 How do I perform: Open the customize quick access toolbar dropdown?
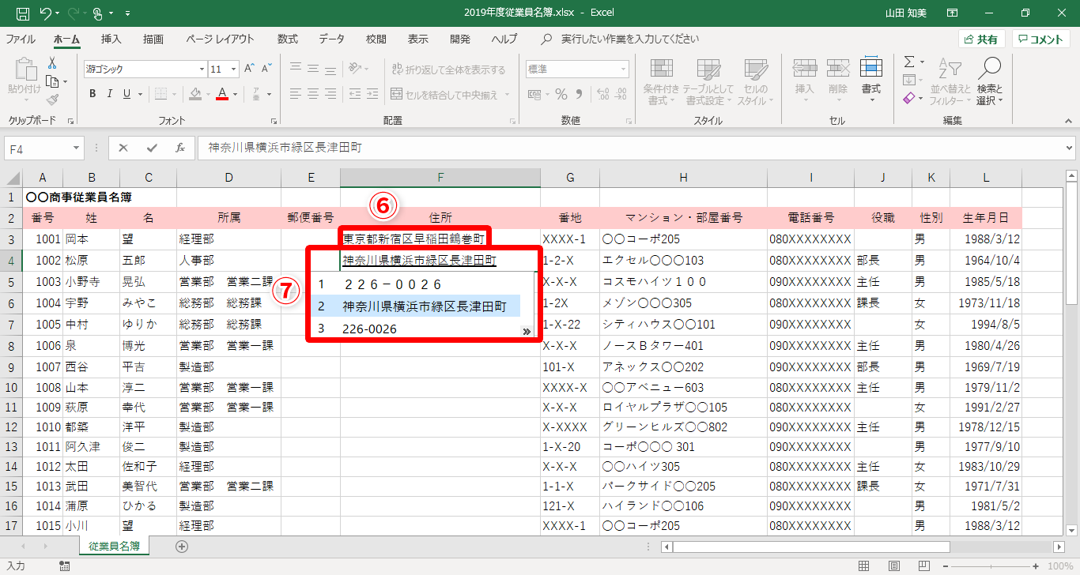(128, 13)
